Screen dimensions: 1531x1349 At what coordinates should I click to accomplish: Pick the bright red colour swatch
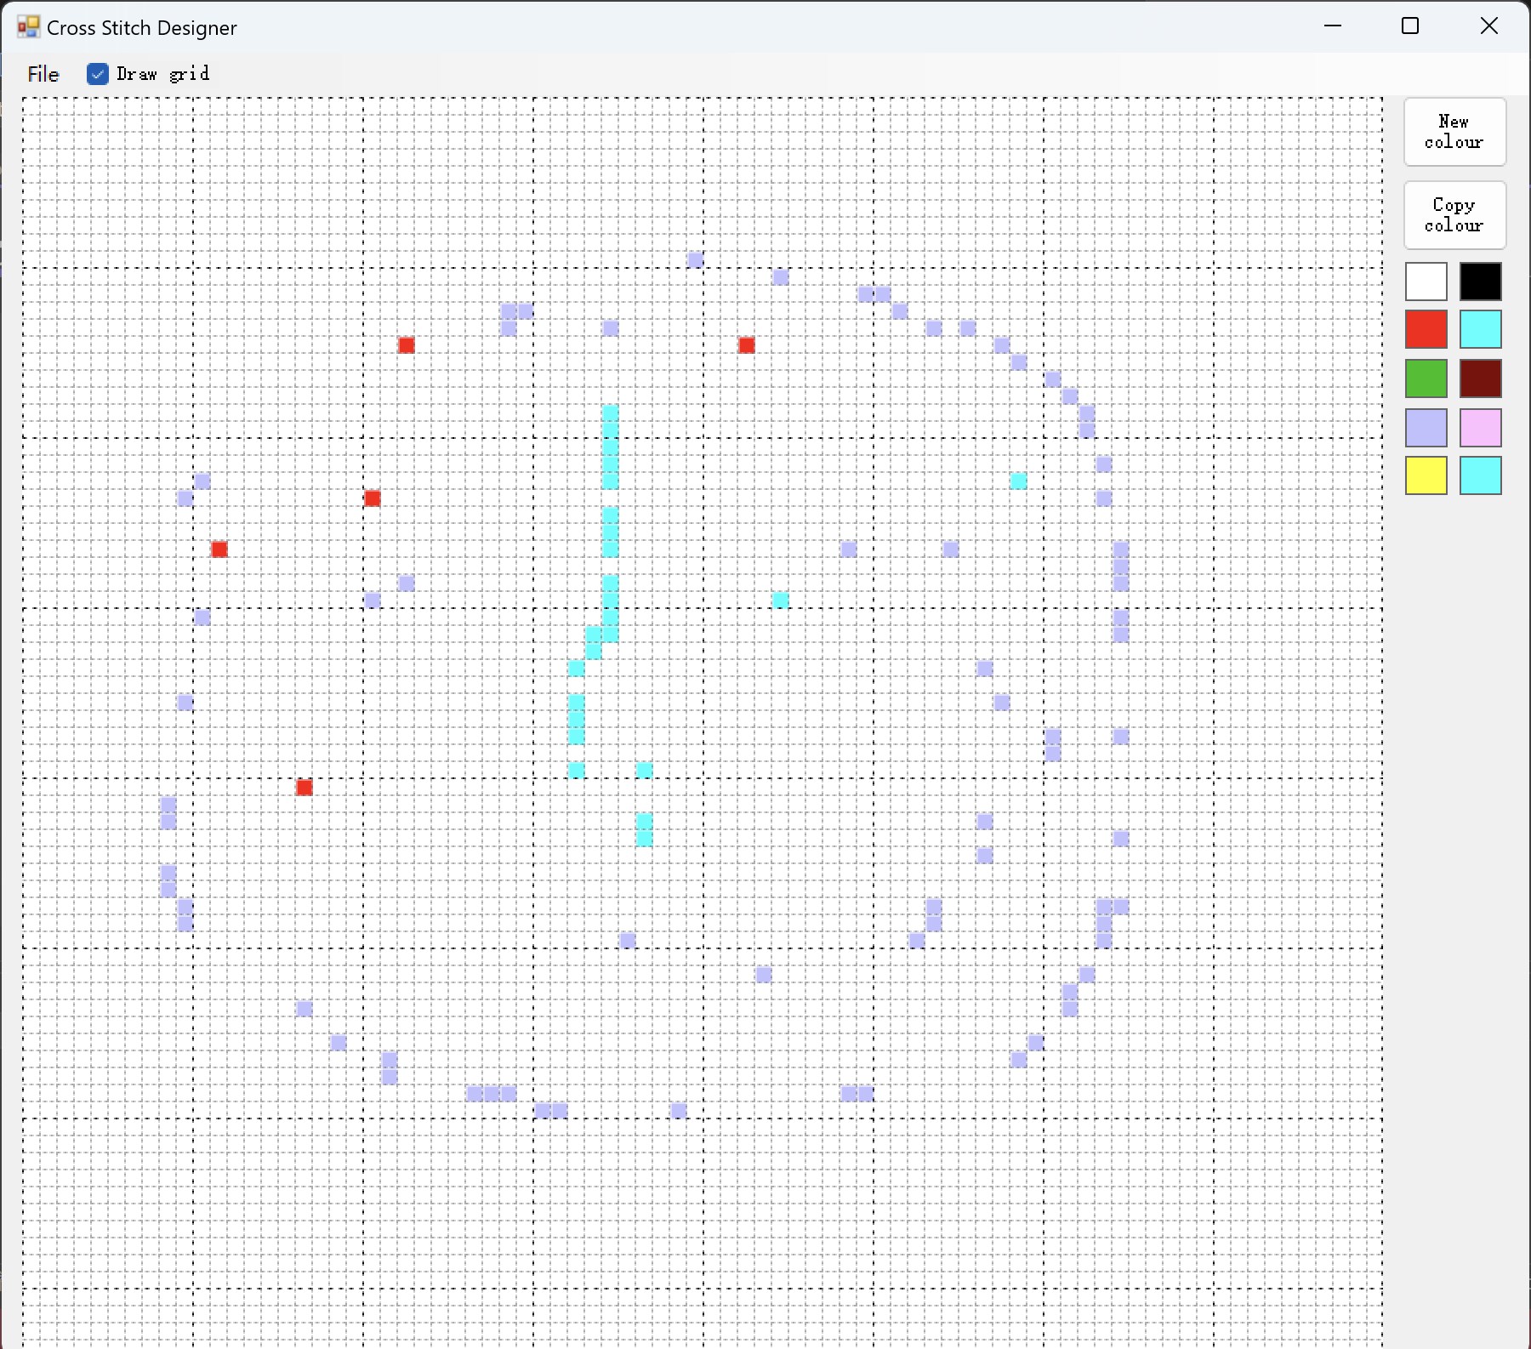tap(1426, 330)
